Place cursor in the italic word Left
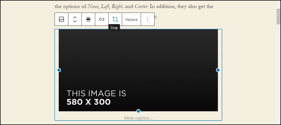The height and width of the screenshot is (125, 281). click(x=105, y=7)
